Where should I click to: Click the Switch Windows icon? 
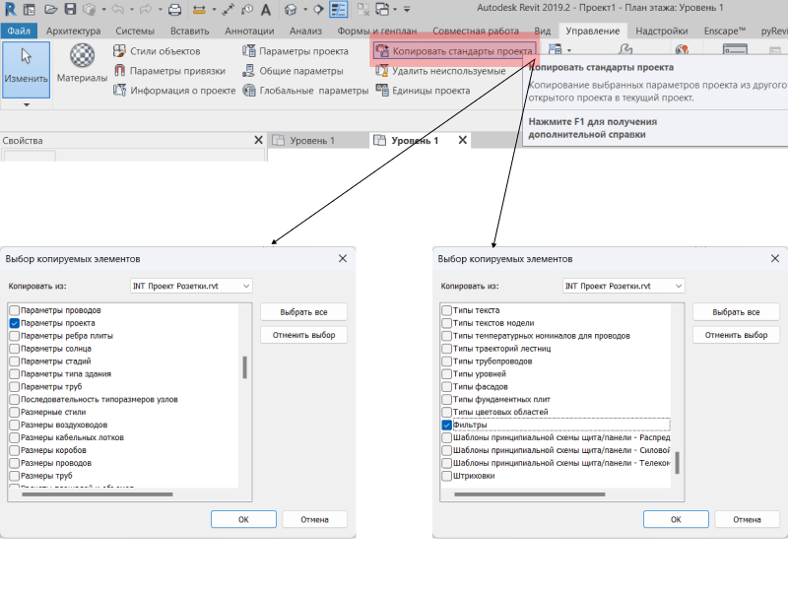point(382,9)
